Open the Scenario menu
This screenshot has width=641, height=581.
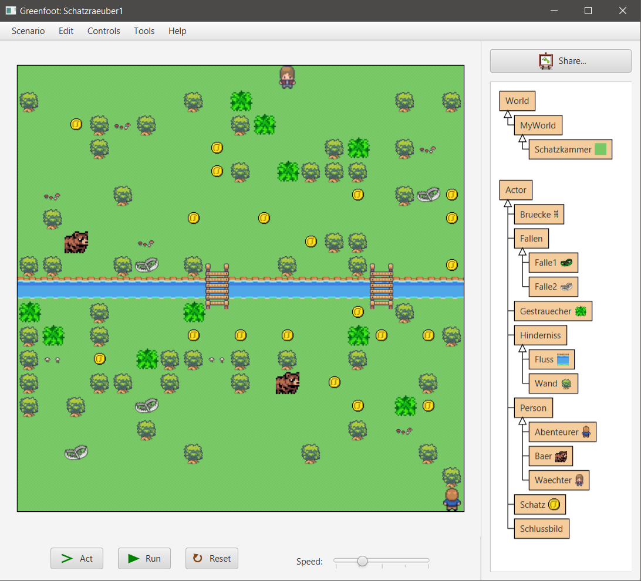(x=28, y=31)
